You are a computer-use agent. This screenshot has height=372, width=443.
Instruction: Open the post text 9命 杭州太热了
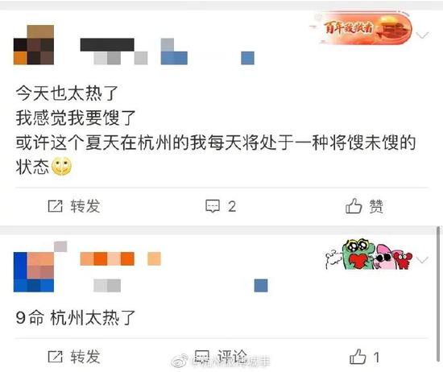(x=76, y=317)
